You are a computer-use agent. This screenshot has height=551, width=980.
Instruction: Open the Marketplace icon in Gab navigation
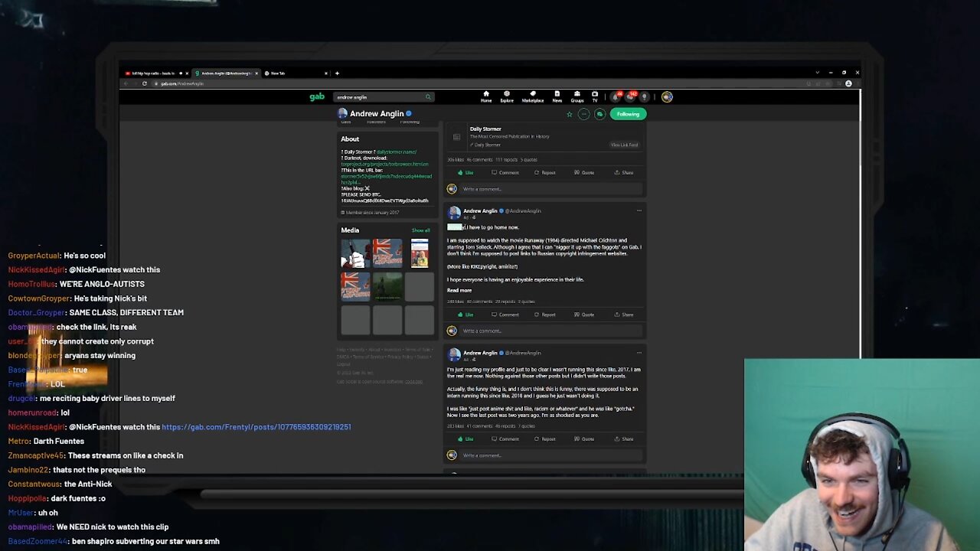533,96
